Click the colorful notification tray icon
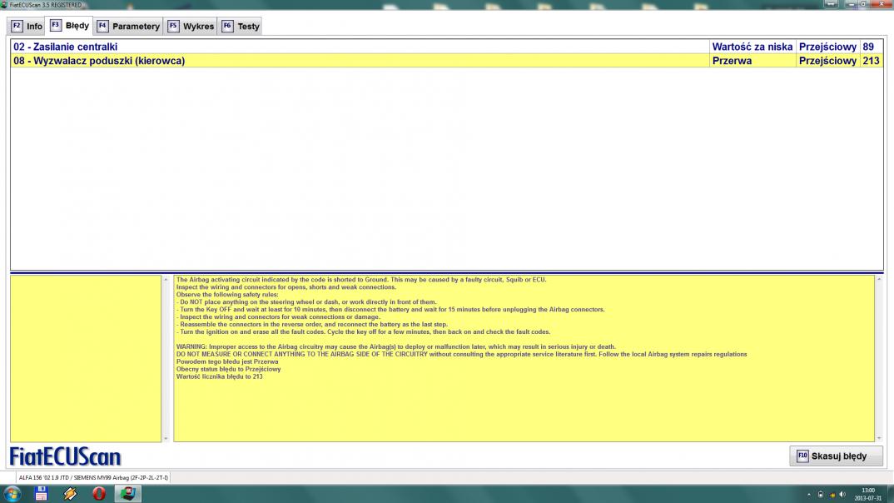 [832, 495]
